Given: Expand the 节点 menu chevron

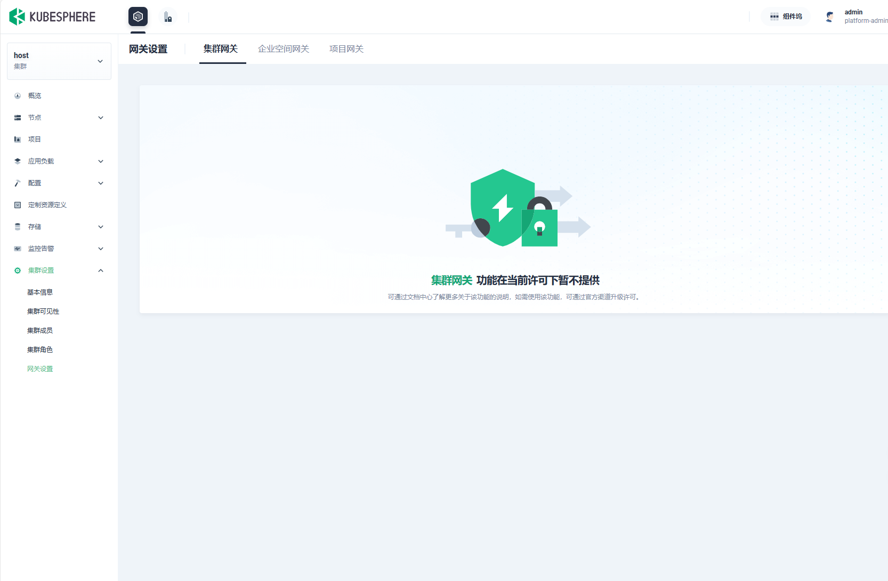Looking at the screenshot, I should click(x=101, y=118).
